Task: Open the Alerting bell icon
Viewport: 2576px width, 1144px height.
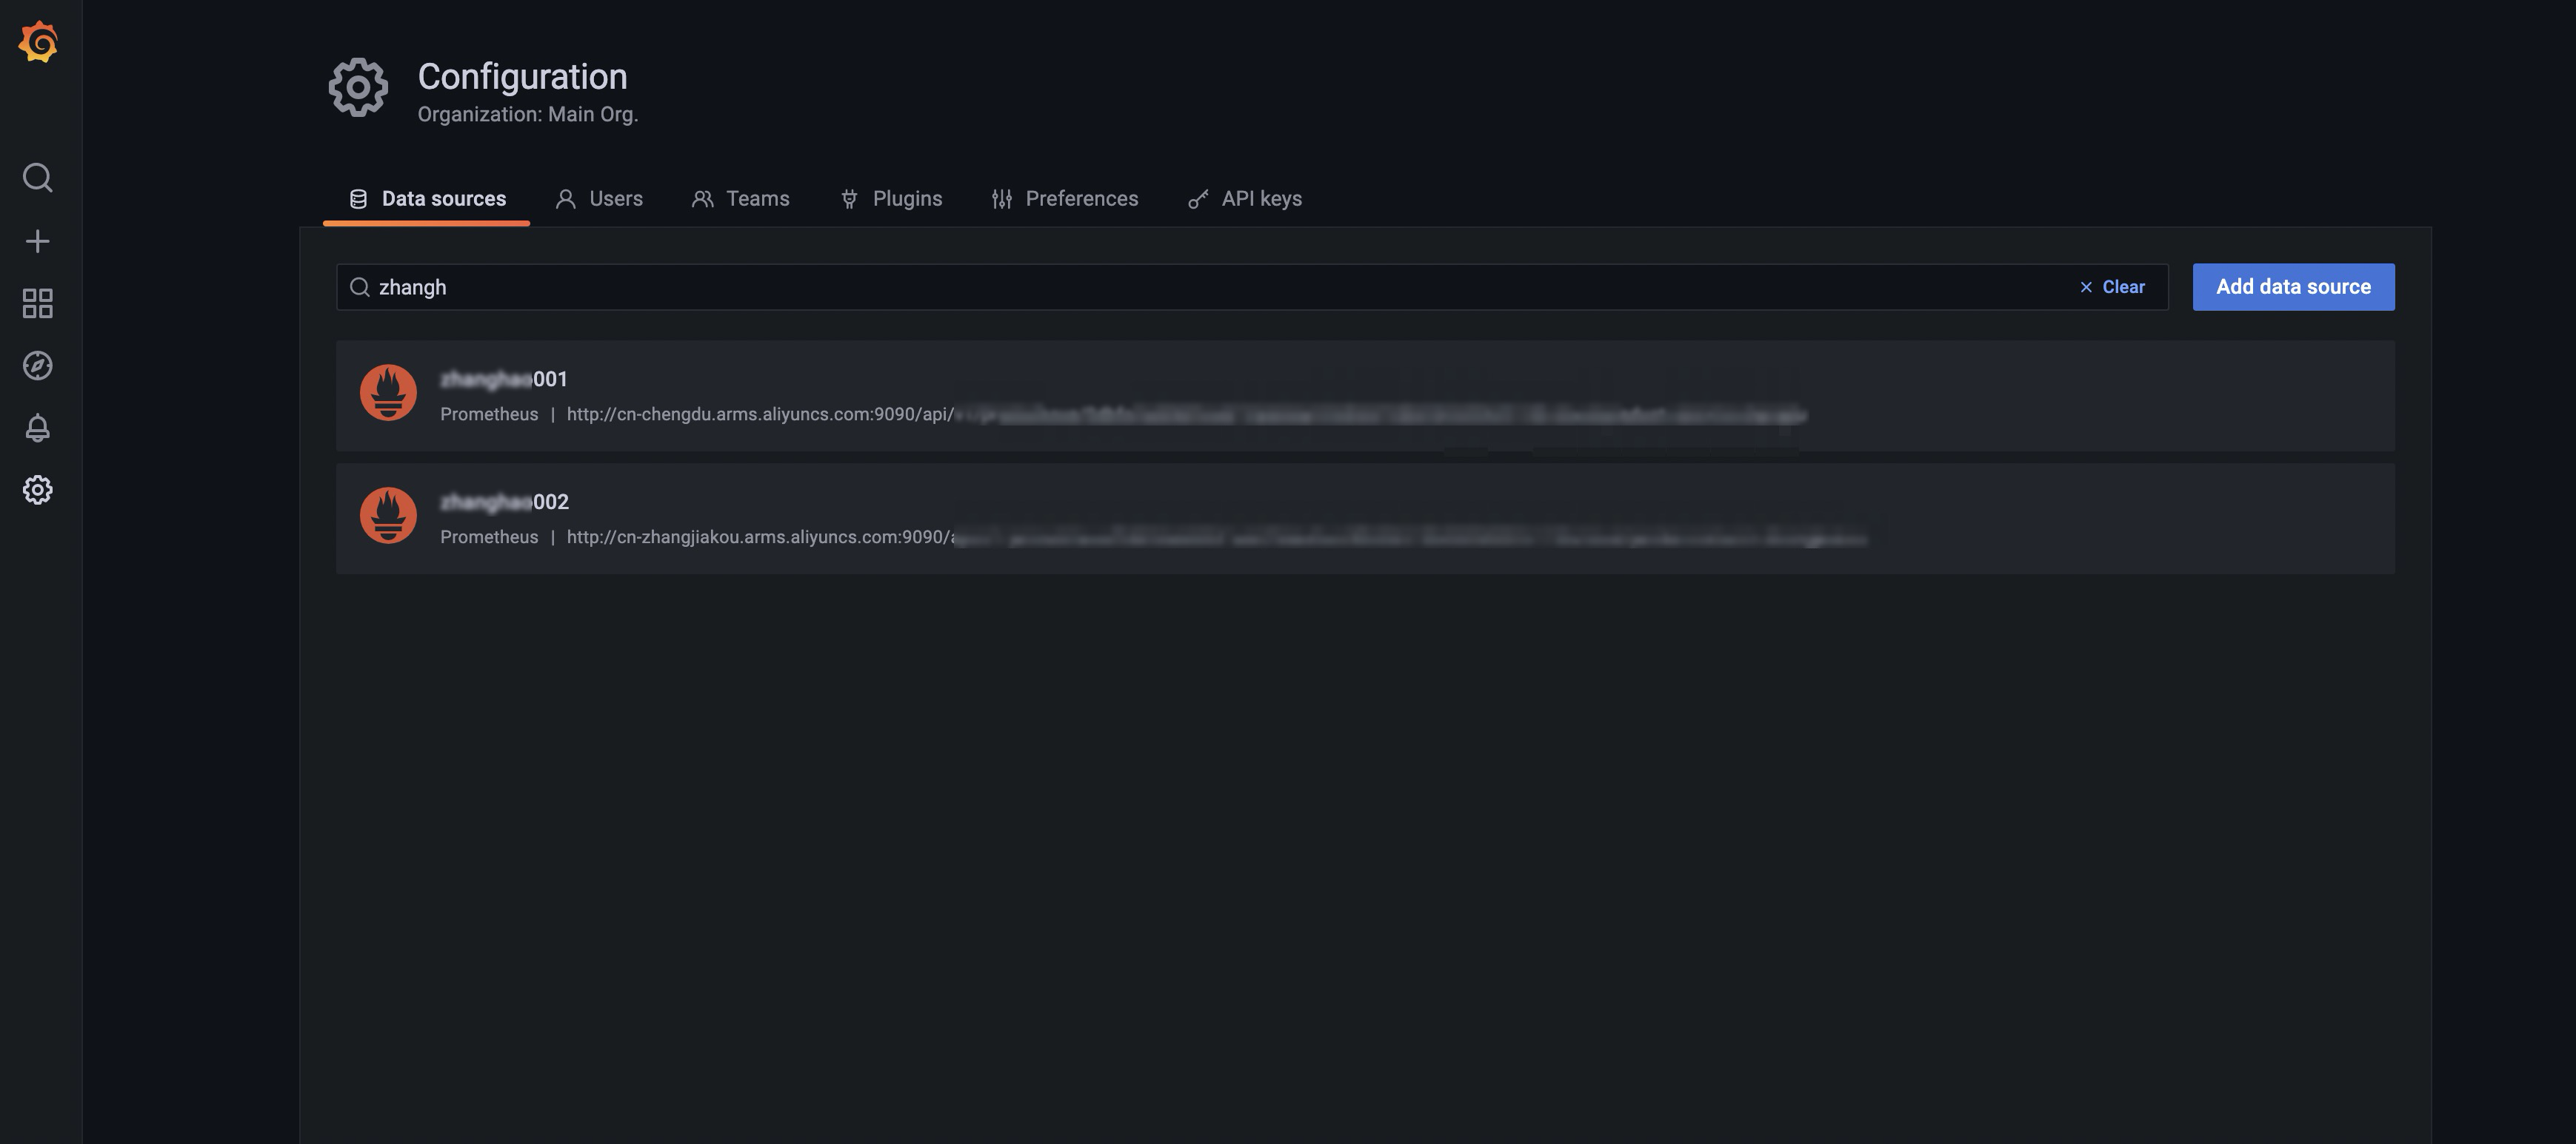Action: [x=38, y=428]
